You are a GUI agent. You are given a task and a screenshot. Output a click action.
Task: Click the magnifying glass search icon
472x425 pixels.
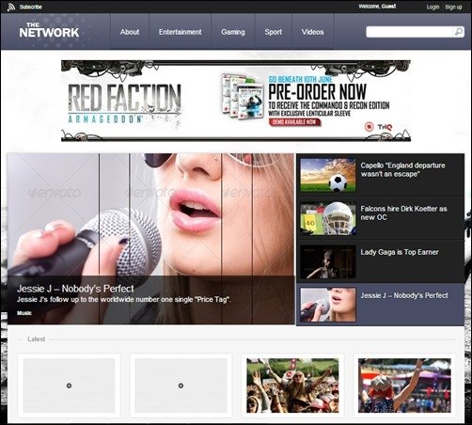tap(458, 32)
